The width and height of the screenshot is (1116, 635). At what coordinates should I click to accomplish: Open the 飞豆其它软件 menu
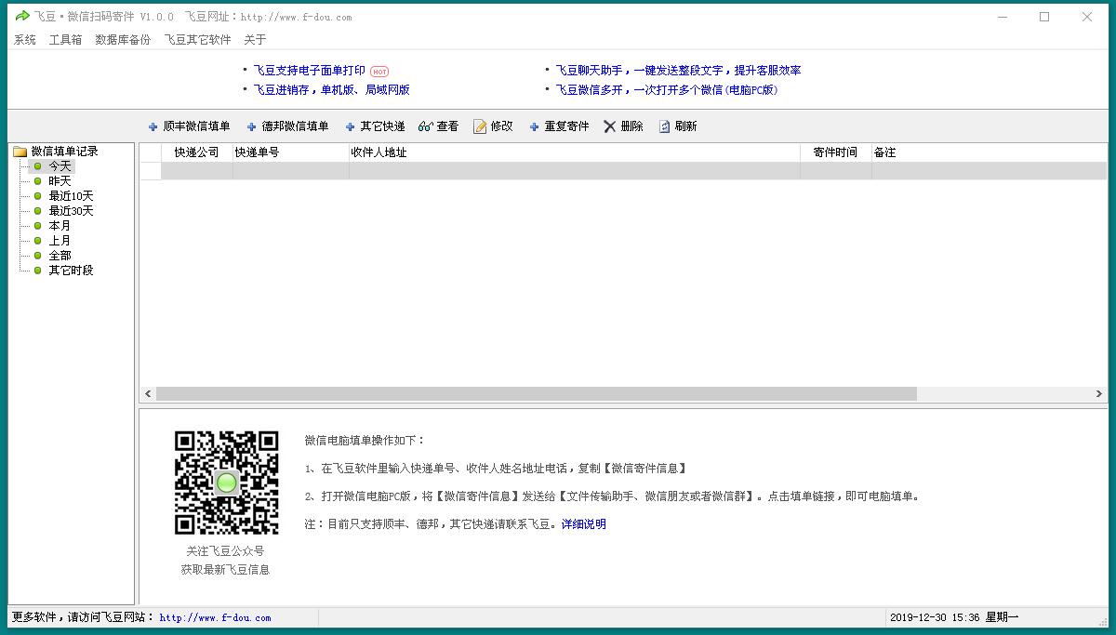click(197, 40)
